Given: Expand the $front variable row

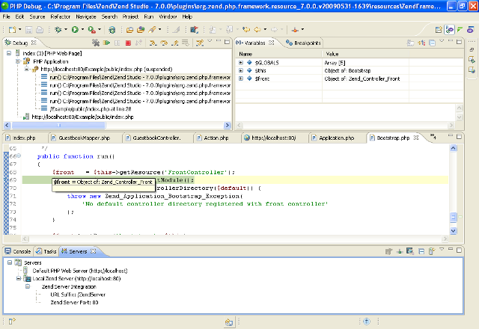Looking at the screenshot, I should (241, 79).
